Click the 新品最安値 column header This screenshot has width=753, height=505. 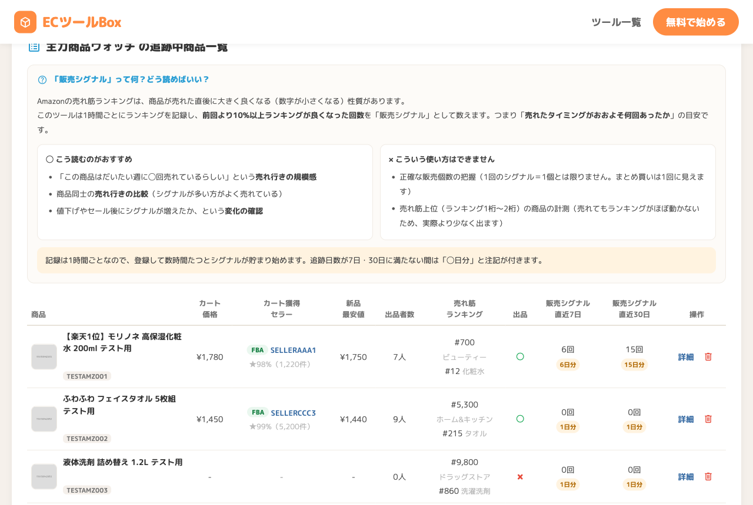pyautogui.click(x=353, y=309)
